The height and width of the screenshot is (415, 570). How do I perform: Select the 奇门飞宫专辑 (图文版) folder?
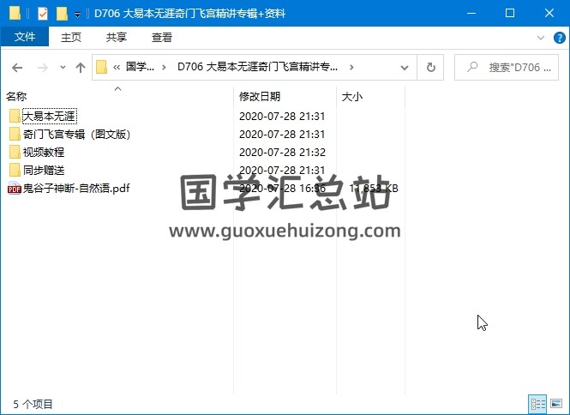[76, 135]
